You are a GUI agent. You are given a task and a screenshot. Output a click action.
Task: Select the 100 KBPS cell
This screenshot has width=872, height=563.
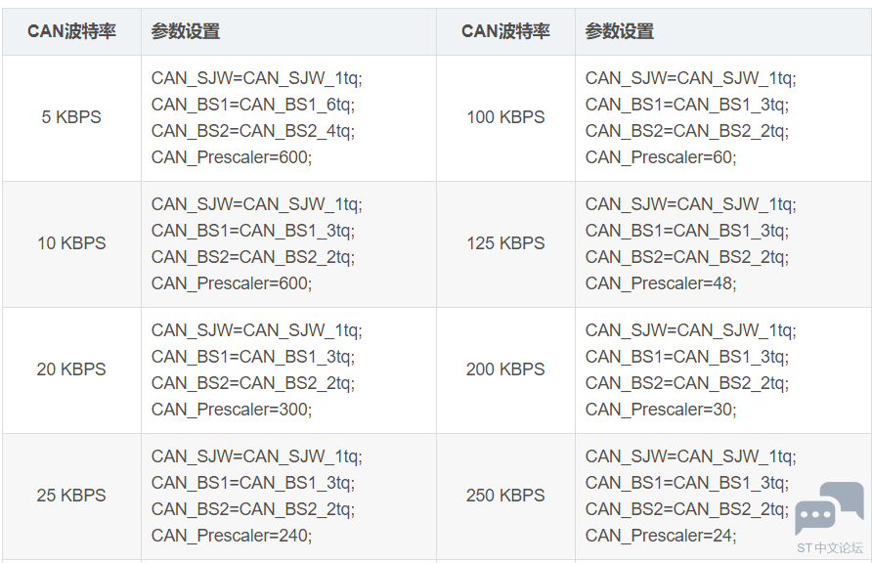coord(505,117)
